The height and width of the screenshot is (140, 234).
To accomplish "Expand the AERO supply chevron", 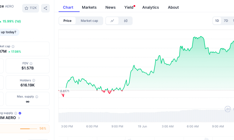I will coord(19,118).
